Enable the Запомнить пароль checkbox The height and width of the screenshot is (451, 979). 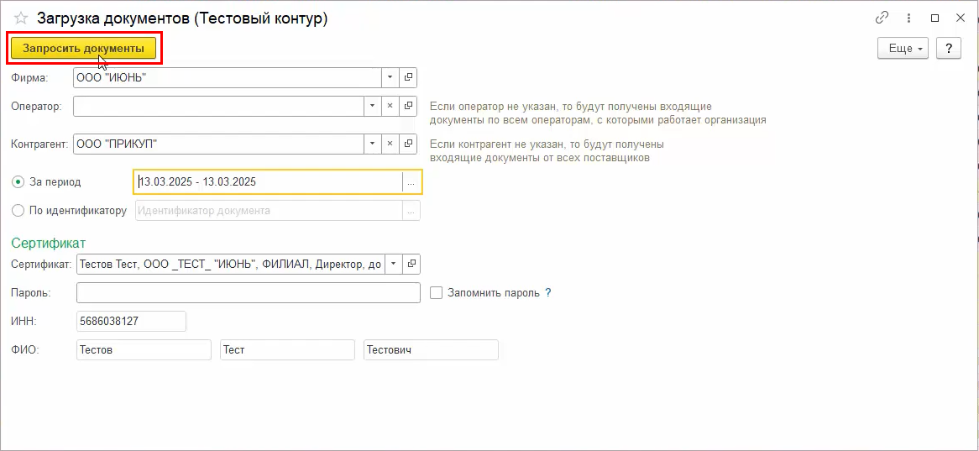pos(437,292)
